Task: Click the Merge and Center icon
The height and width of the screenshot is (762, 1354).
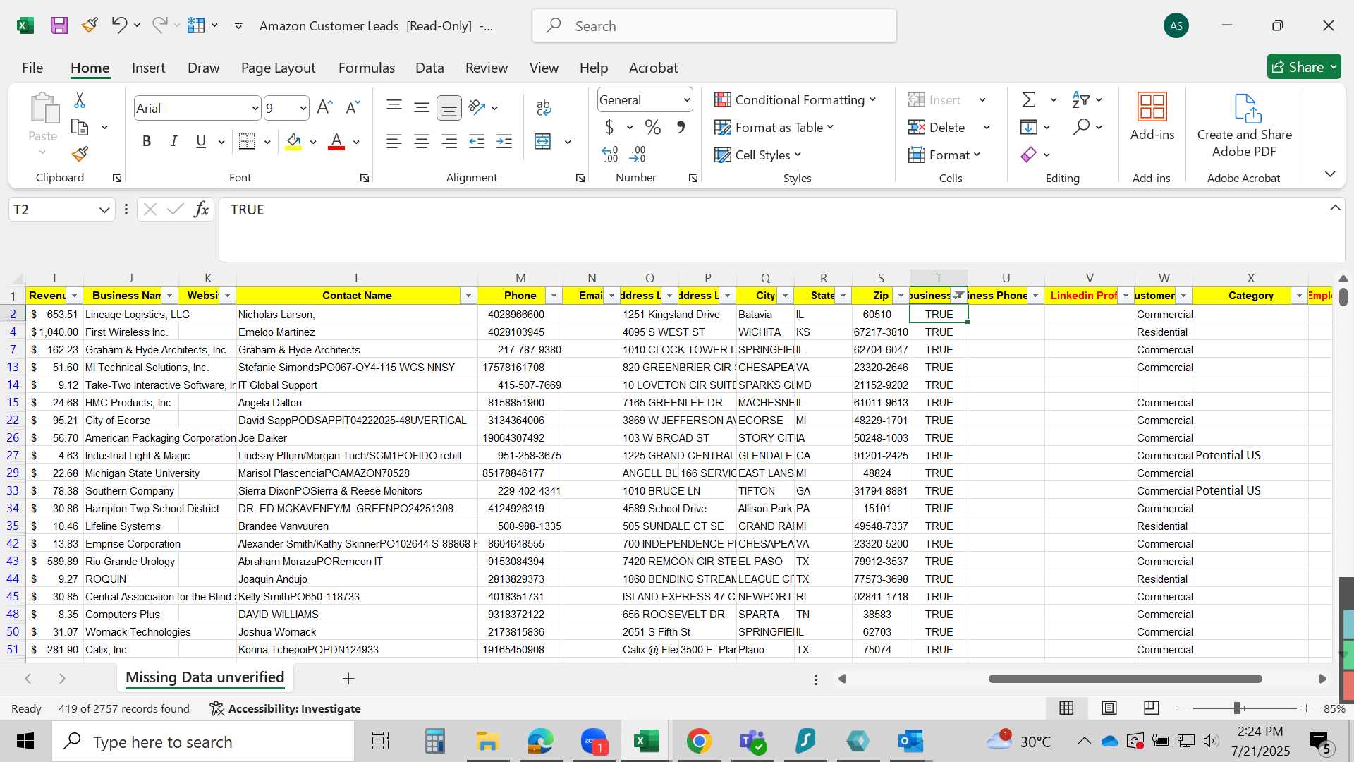Action: 542,142
